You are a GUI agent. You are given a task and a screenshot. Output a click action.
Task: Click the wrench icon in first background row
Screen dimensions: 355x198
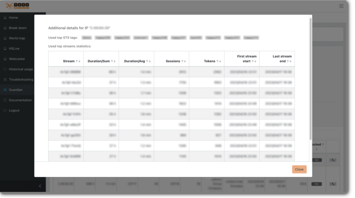(332, 160)
